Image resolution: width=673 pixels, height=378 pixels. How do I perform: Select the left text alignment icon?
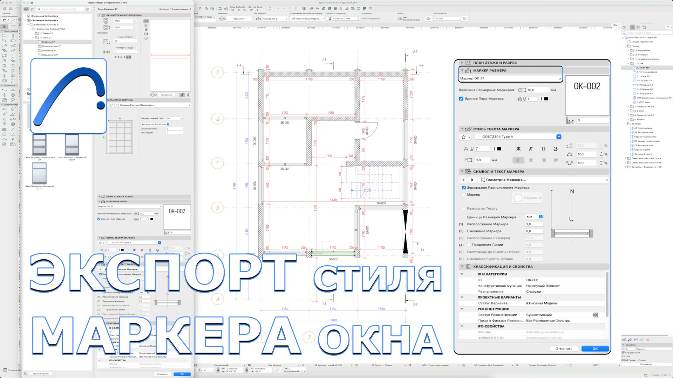518,160
